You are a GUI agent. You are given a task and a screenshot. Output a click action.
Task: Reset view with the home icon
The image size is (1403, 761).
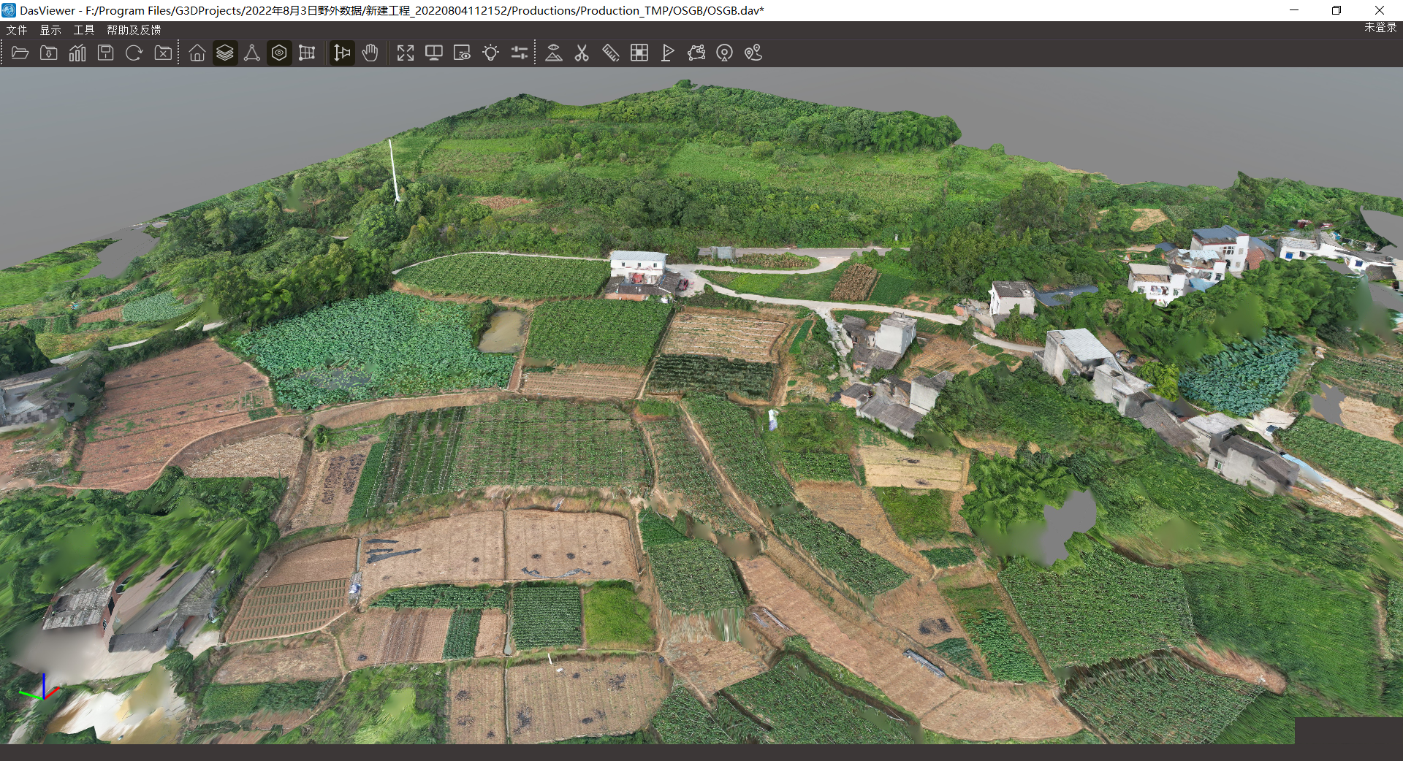tap(197, 53)
